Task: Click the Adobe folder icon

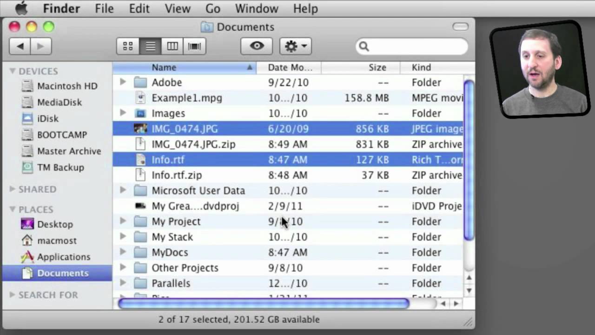Action: (140, 82)
